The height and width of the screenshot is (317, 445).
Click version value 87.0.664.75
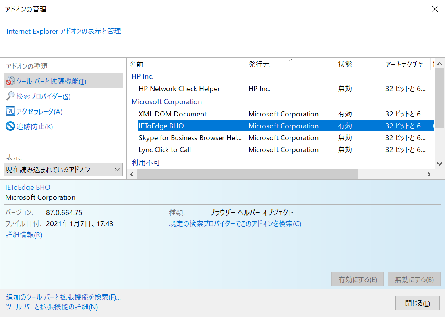[x=64, y=212]
